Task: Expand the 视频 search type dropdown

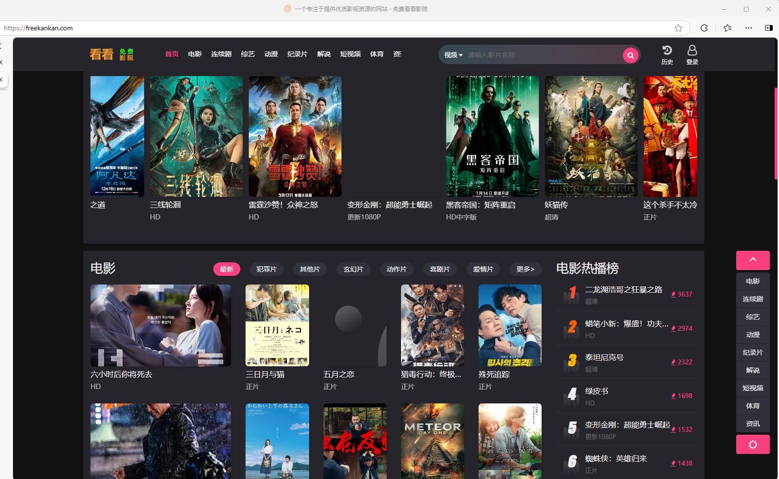Action: click(453, 55)
